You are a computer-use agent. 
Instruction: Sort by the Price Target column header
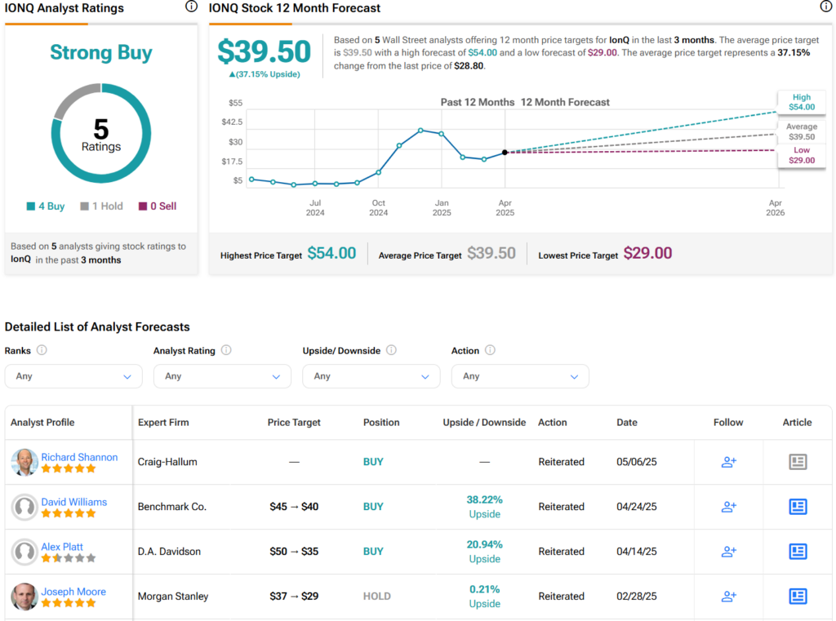click(x=294, y=423)
